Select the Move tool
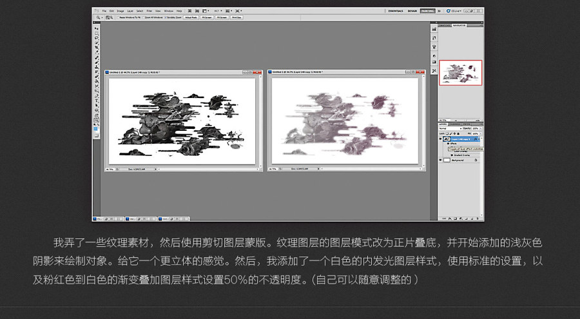 click(x=97, y=29)
